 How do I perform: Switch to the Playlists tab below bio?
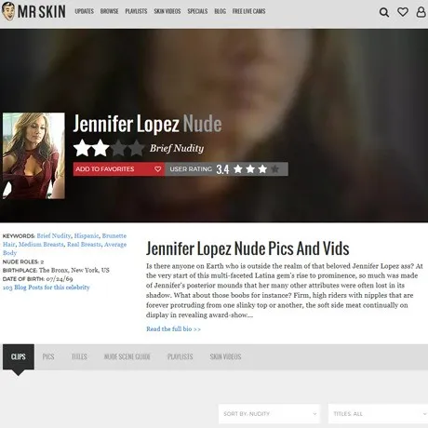point(181,356)
